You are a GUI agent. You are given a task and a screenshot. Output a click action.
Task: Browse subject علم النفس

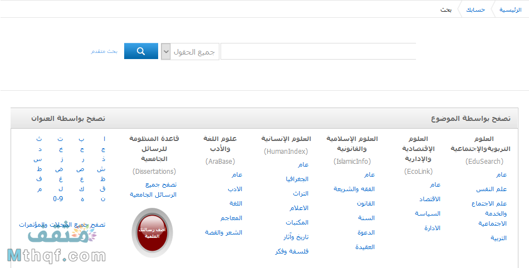(x=492, y=189)
